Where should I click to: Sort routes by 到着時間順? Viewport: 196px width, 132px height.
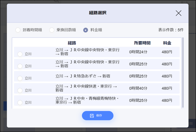(x=18, y=30)
